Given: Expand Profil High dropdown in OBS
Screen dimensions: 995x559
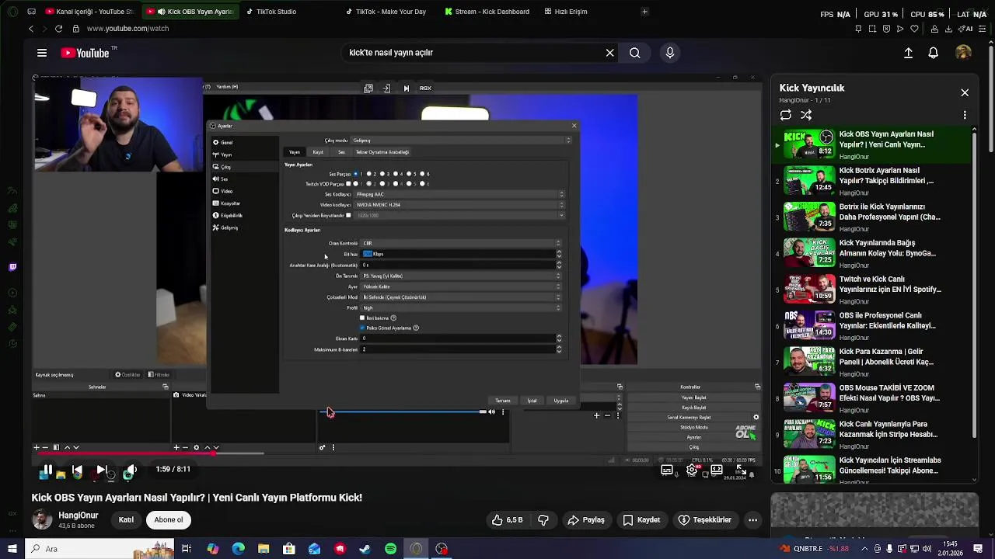Looking at the screenshot, I should [461, 307].
